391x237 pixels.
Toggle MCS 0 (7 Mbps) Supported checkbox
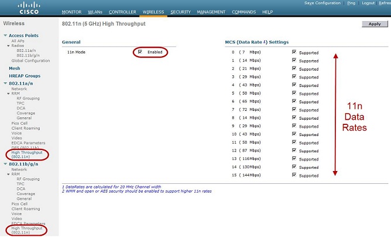coord(294,52)
